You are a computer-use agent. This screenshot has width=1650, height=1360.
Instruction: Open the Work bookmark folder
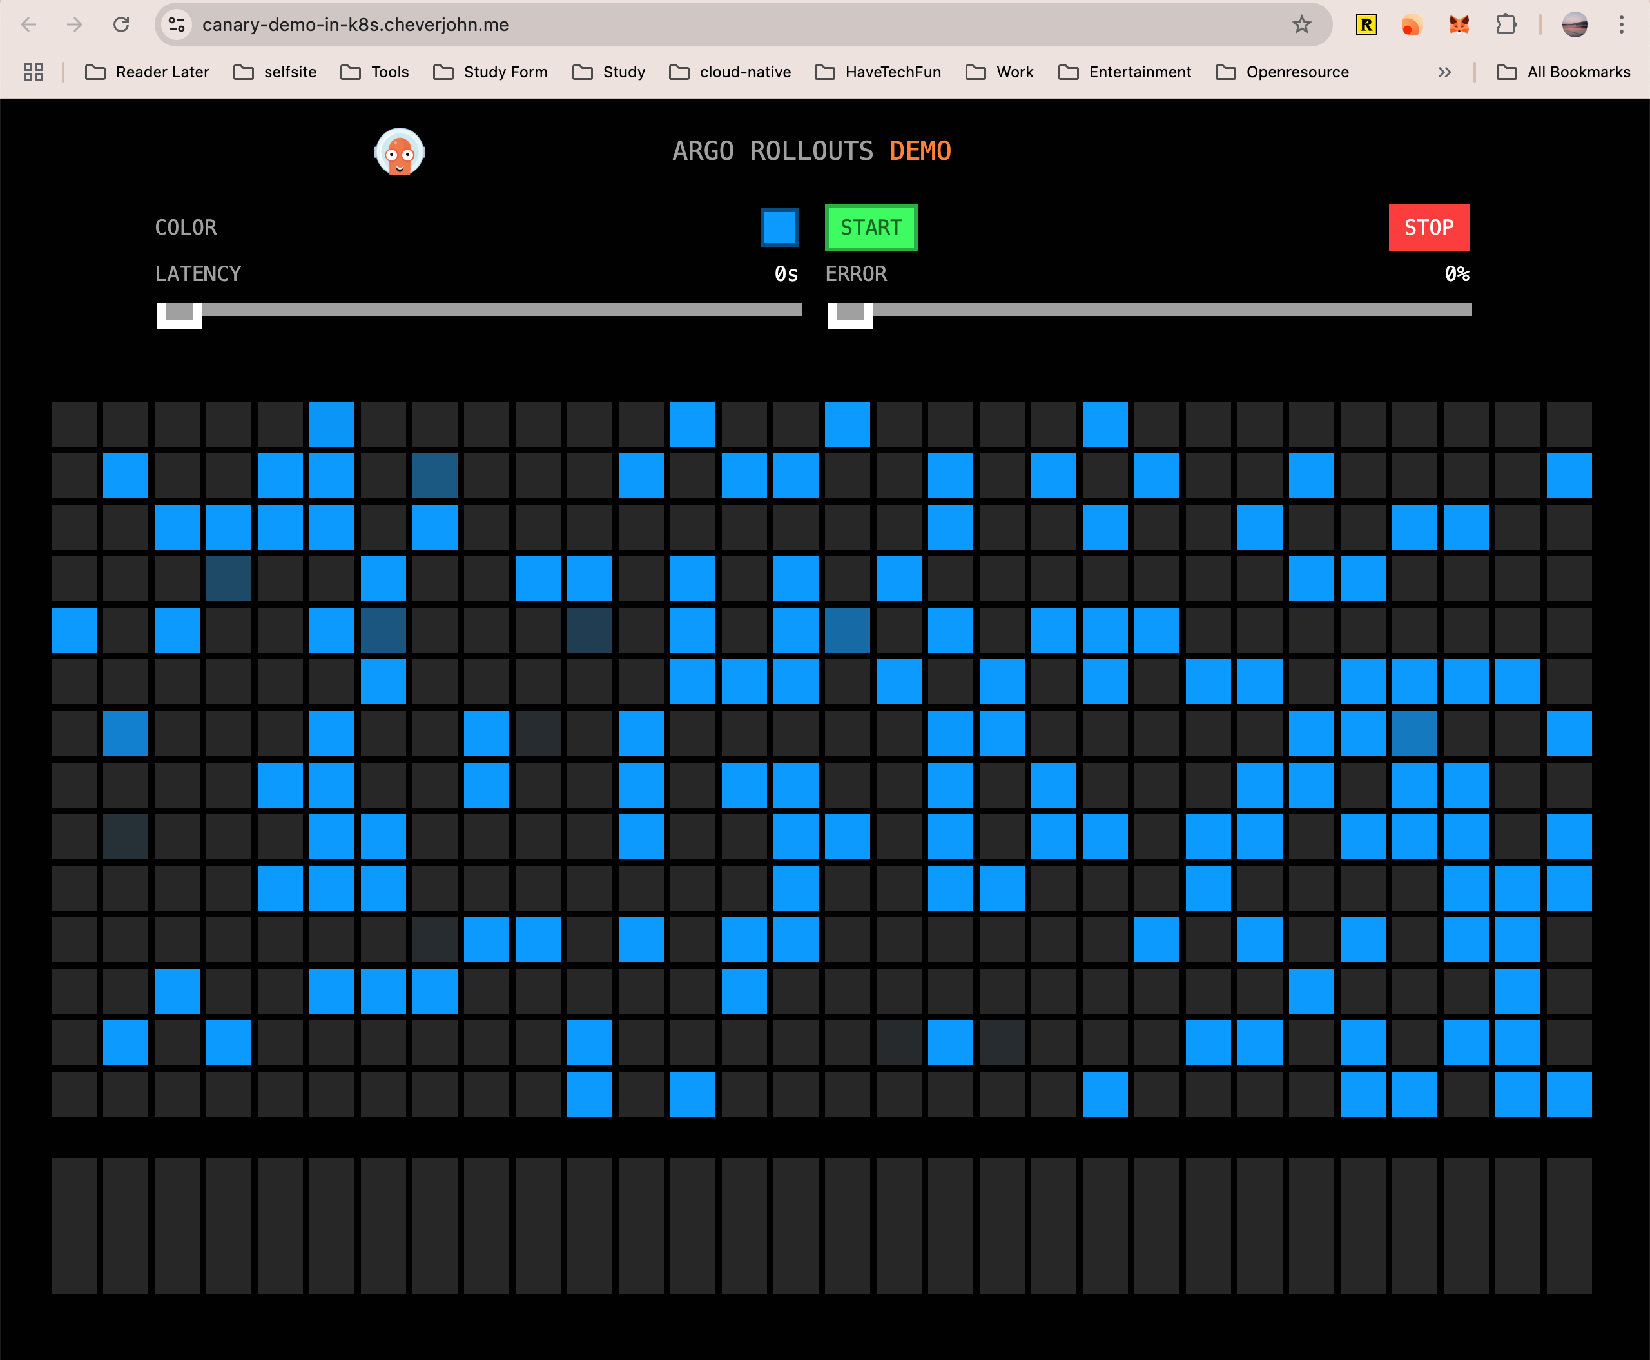coord(1000,72)
